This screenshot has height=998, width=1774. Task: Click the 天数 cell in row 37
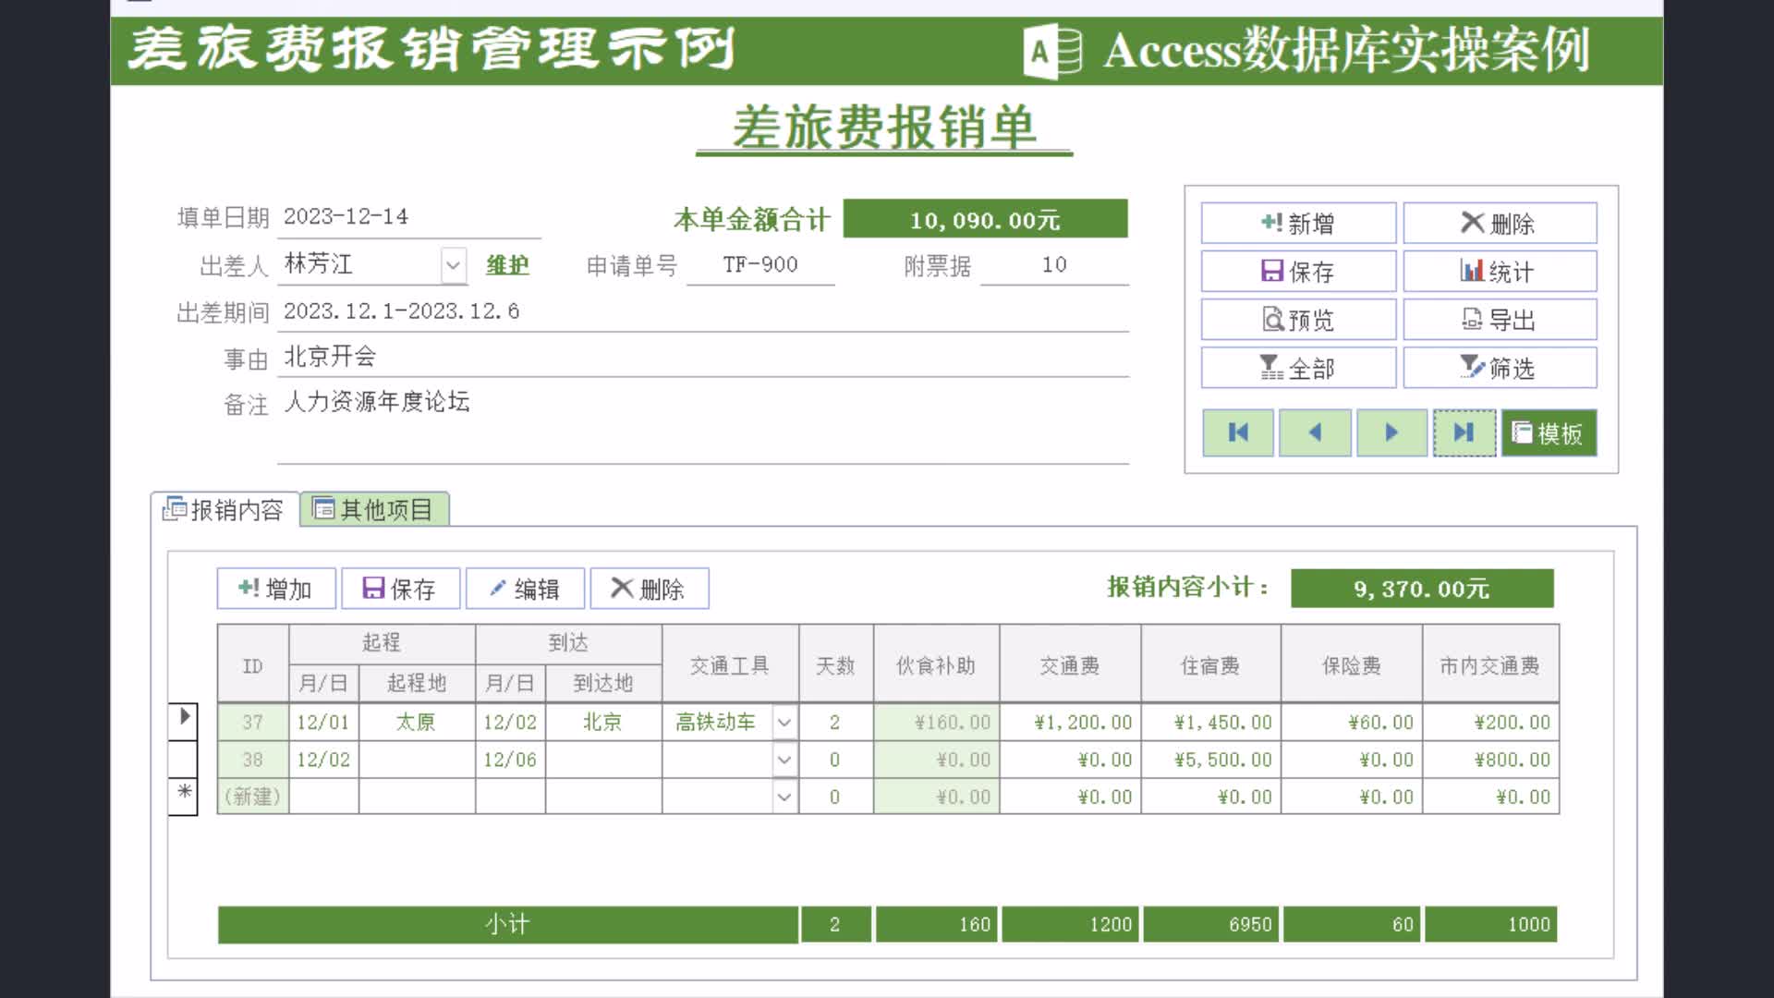point(835,723)
